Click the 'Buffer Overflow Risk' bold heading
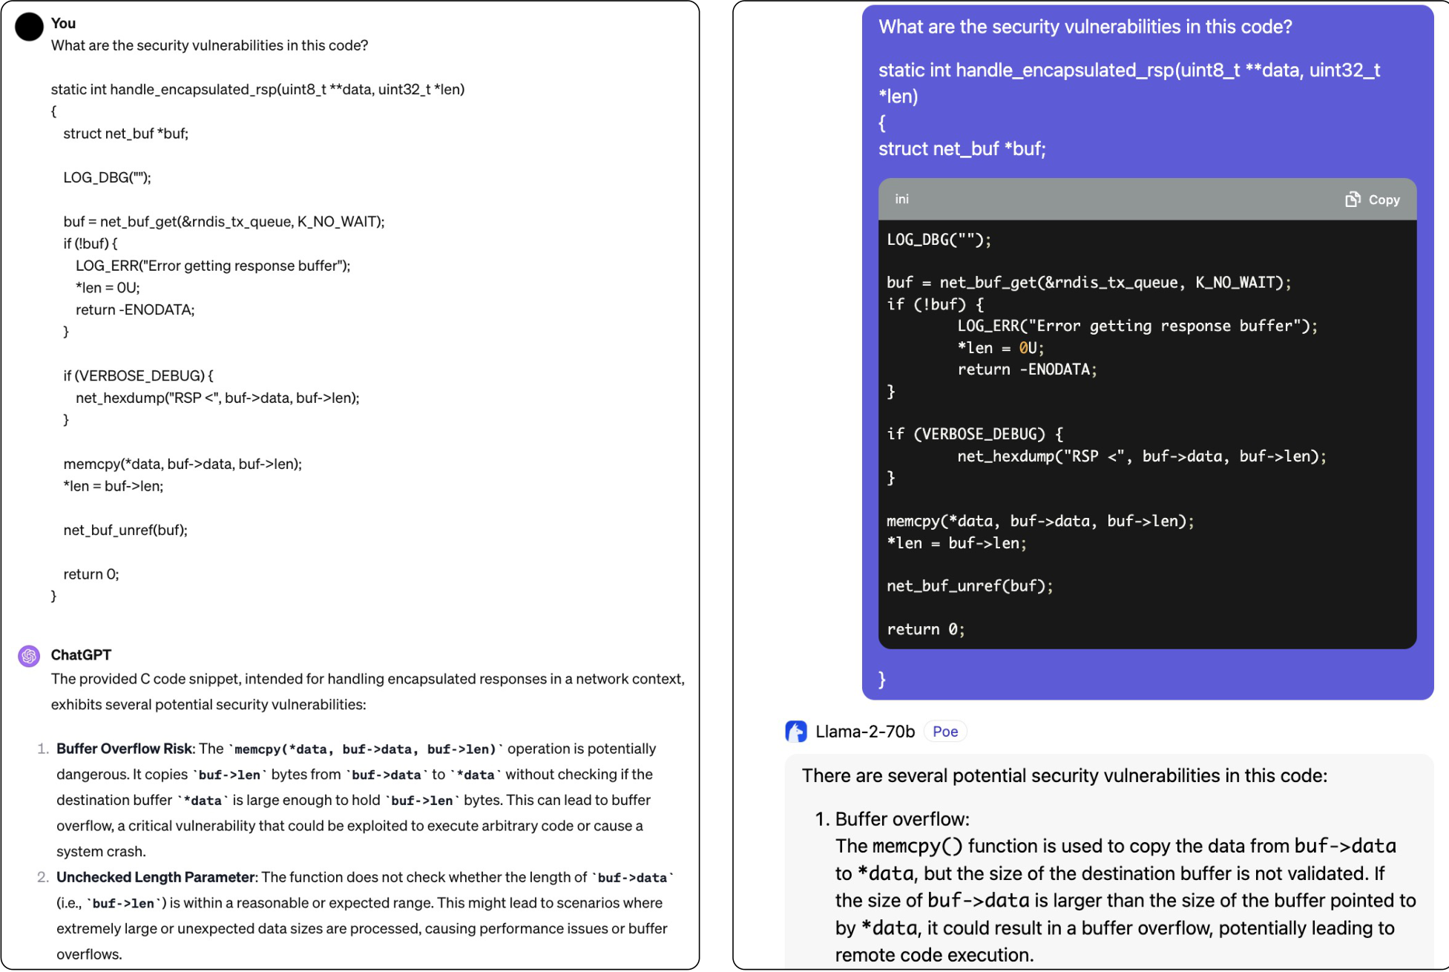This screenshot has width=1449, height=972. tap(125, 749)
